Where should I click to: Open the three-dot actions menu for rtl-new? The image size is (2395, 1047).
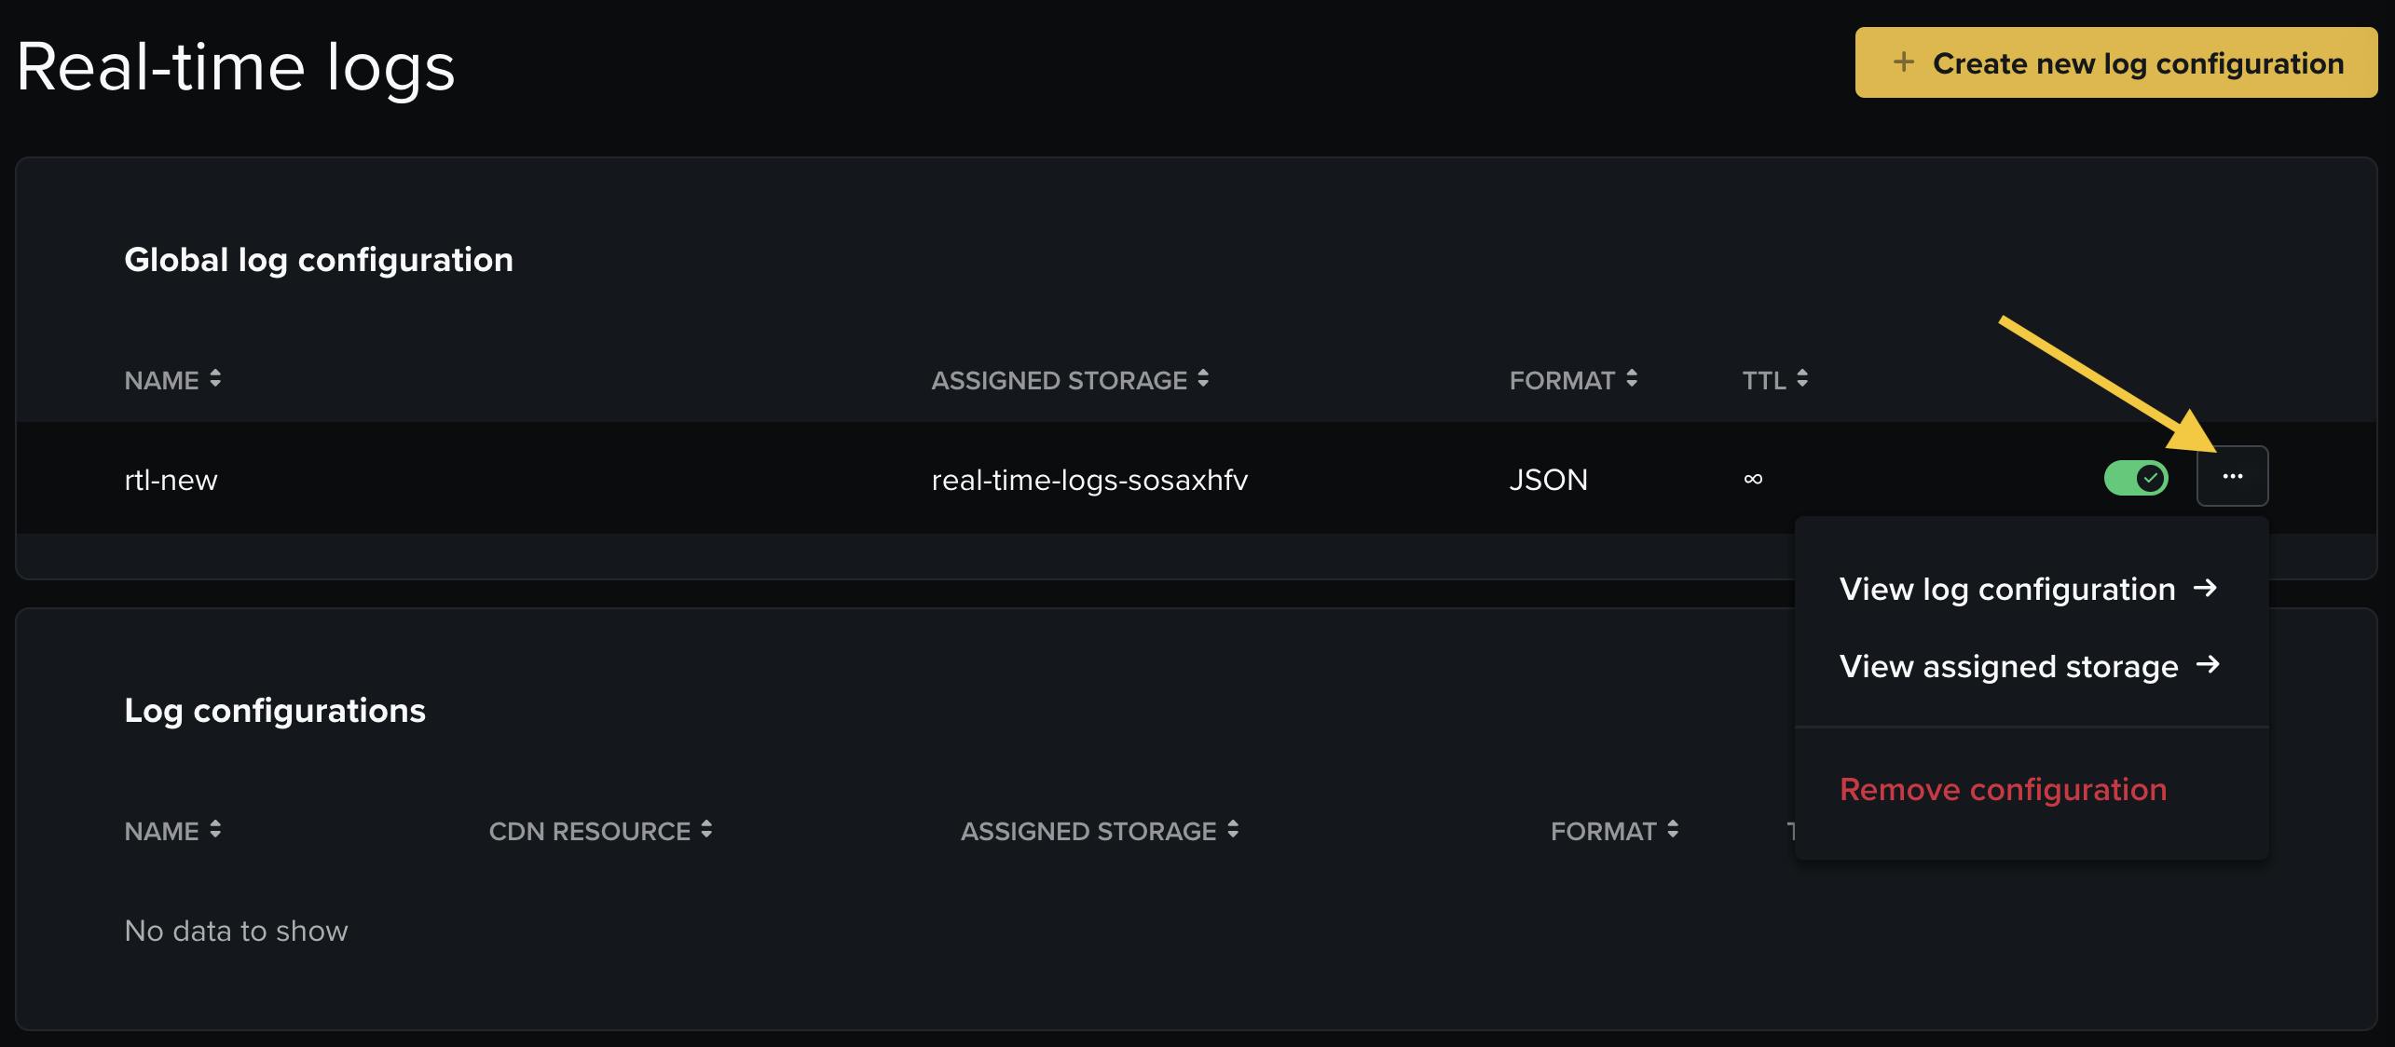click(x=2232, y=477)
